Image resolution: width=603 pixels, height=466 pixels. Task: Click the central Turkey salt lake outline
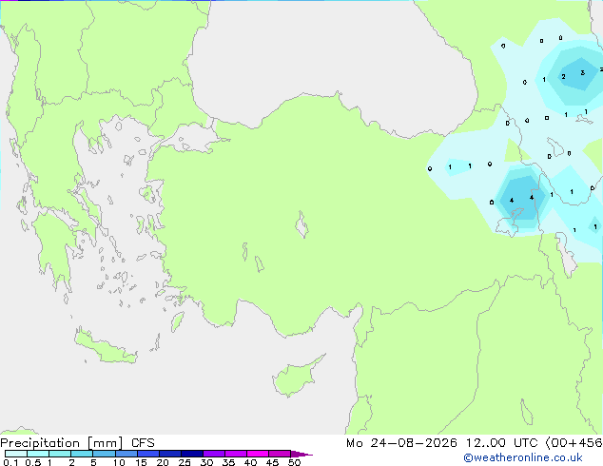pyautogui.click(x=301, y=224)
